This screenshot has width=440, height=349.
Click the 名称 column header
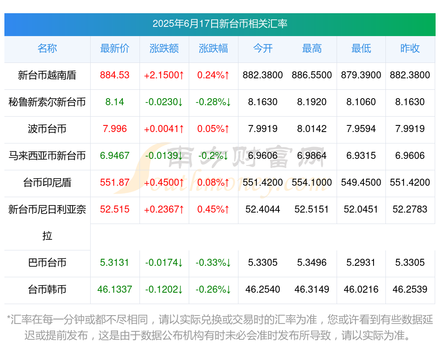point(47,48)
